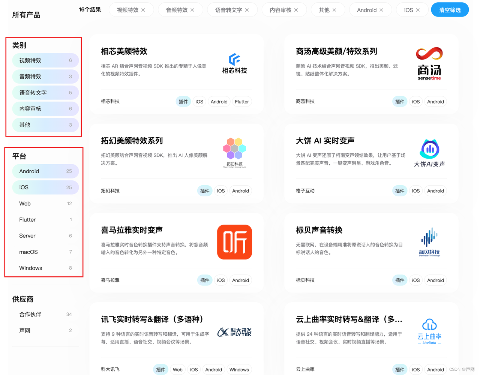Image resolution: width=480 pixels, height=375 pixels.
Task: Open the 大饼 AI 实时变声 product title
Action: [x=325, y=141]
